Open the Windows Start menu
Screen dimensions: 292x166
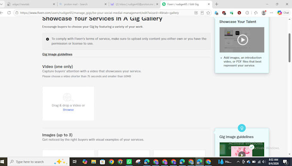(x=3, y=162)
